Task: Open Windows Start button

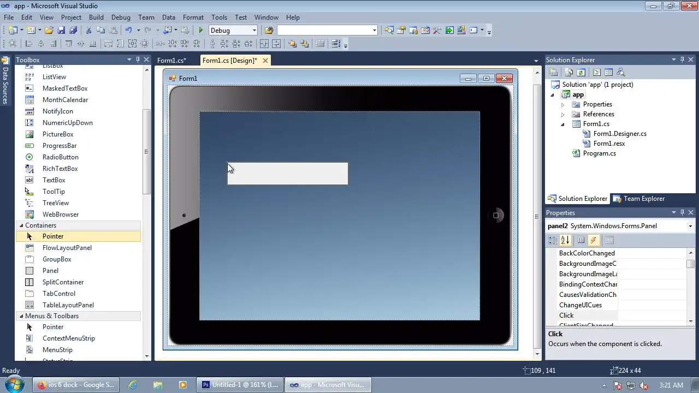Action: click(14, 385)
